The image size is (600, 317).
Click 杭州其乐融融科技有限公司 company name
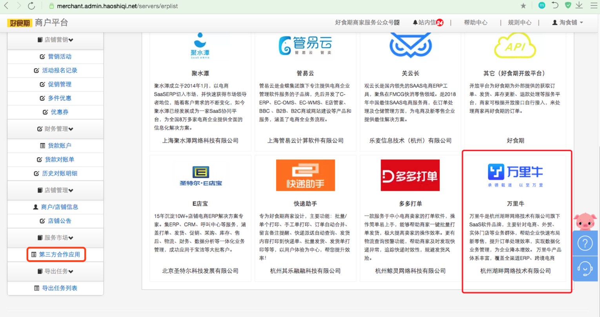point(305,271)
